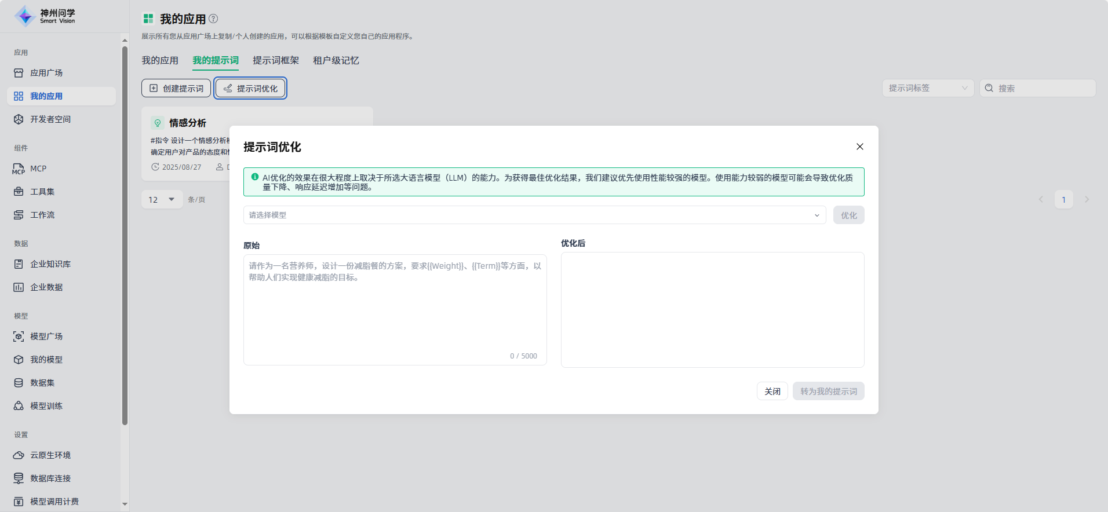
Task: Switch to the 租户级记忆 tab
Action: pos(336,60)
